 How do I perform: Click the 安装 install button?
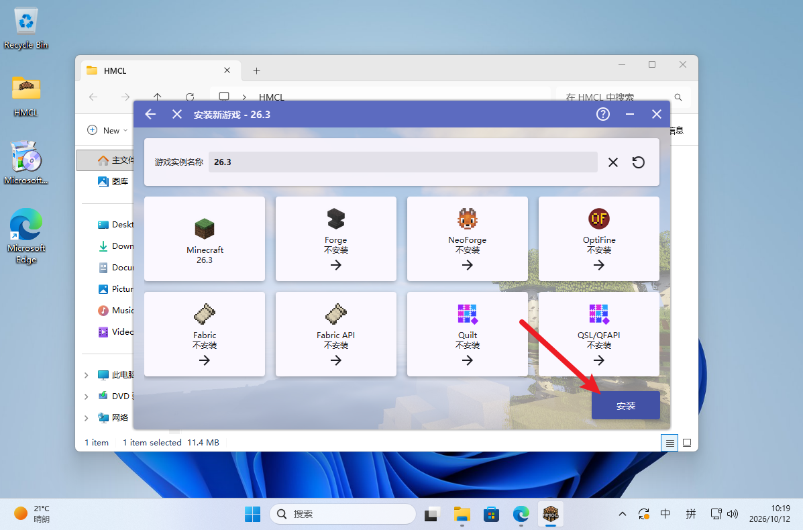coord(625,406)
